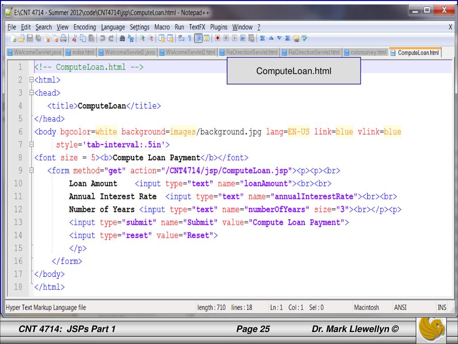458x344 pixels.
Task: Click line number 10 in the margin
Action: (18, 183)
